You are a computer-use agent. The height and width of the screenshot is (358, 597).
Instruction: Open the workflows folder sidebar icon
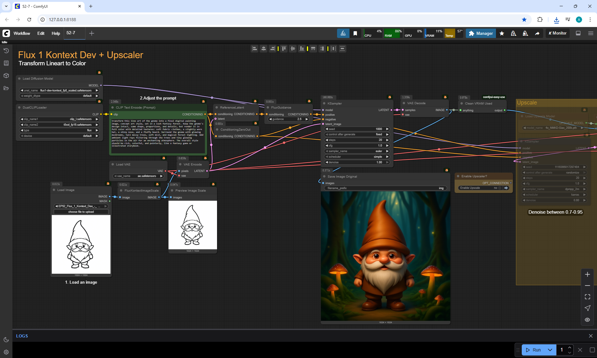[x=6, y=88]
